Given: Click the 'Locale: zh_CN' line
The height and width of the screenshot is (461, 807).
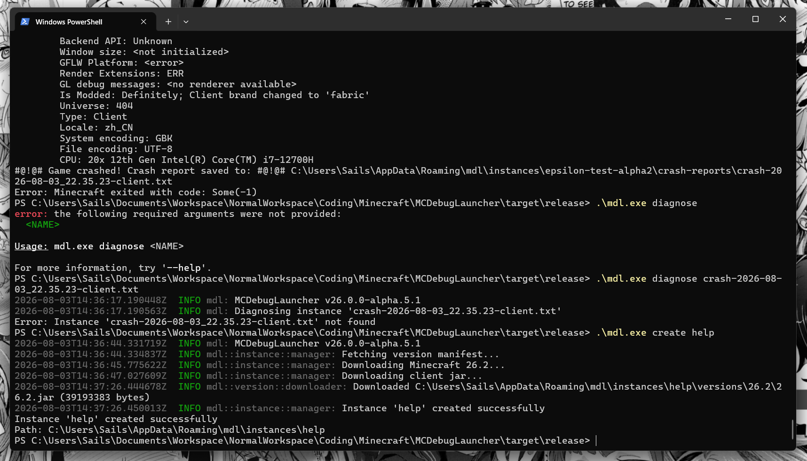Looking at the screenshot, I should coord(96,128).
